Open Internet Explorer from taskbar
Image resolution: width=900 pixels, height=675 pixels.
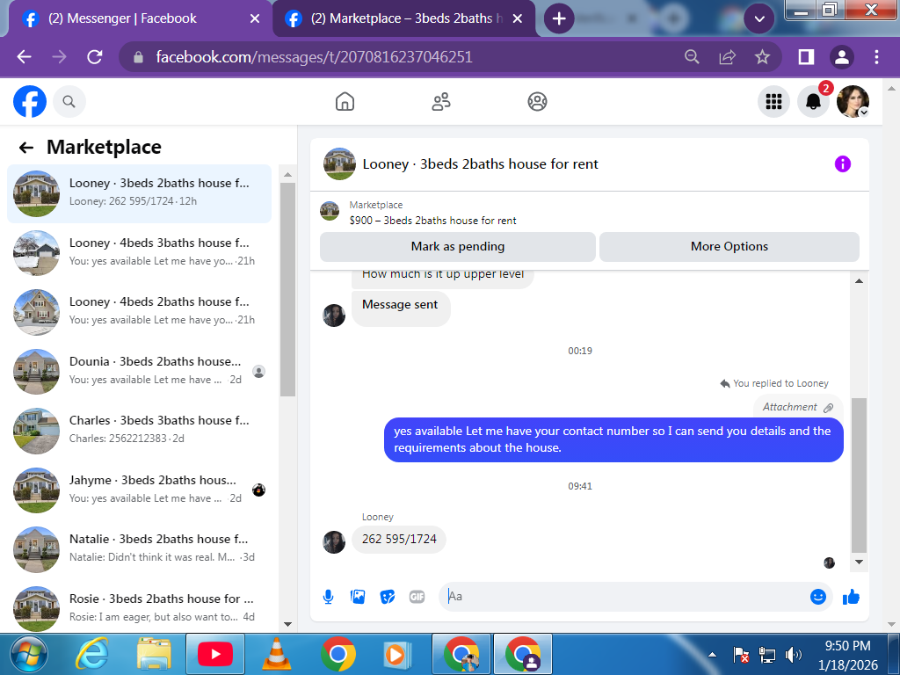point(93,654)
